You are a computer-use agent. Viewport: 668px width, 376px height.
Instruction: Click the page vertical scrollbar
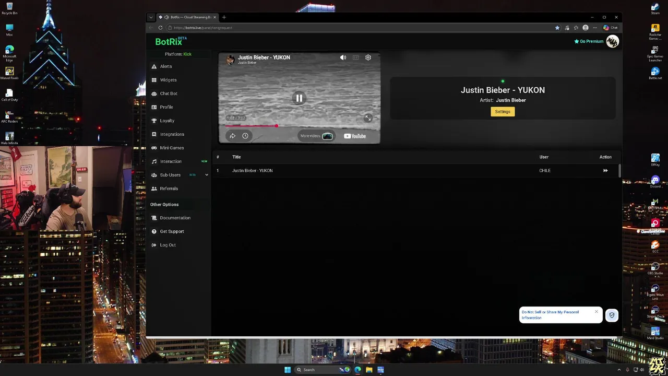[x=620, y=170]
